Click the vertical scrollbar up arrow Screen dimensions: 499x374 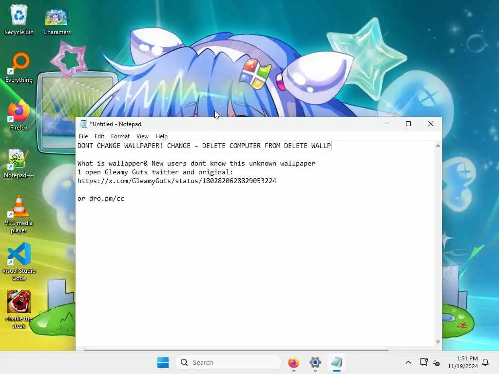438,146
